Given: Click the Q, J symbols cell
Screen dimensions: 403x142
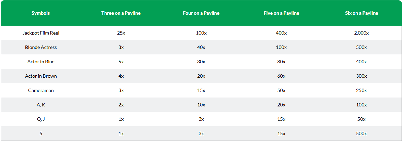Looking at the screenshot, I should pos(41,119).
